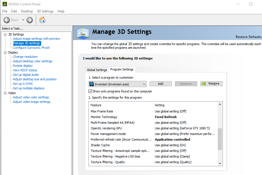Collapse the 3D Settings tree node
Screen dimensions: 262x175
[5, 34]
